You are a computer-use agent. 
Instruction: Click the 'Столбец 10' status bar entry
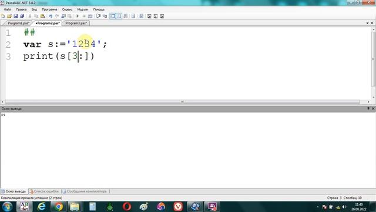(352, 198)
